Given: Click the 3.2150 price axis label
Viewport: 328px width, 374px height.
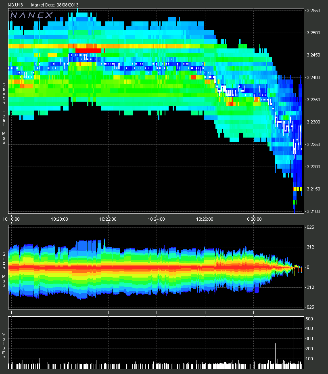Looking at the screenshot, I should click(x=313, y=189).
